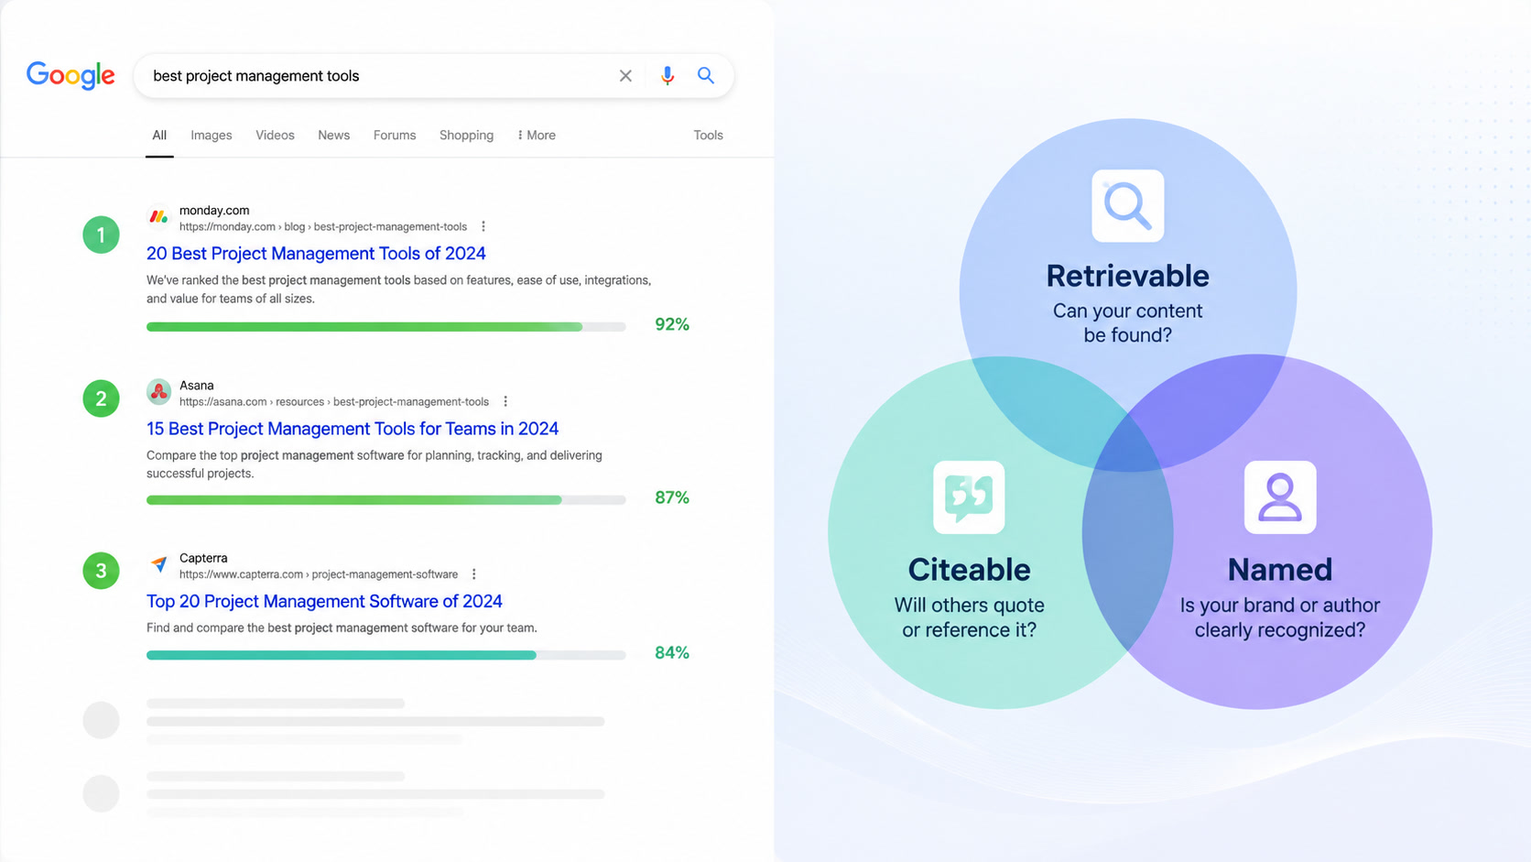Click the 92% score label
The width and height of the screenshot is (1531, 862).
pos(672,324)
